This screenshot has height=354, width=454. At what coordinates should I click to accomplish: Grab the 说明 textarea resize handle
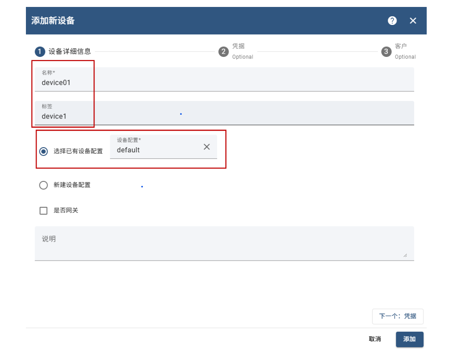tap(405, 255)
